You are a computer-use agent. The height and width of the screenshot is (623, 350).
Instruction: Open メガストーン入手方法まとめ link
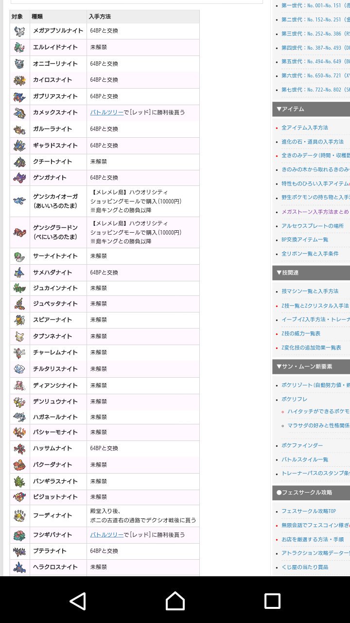tap(315, 212)
